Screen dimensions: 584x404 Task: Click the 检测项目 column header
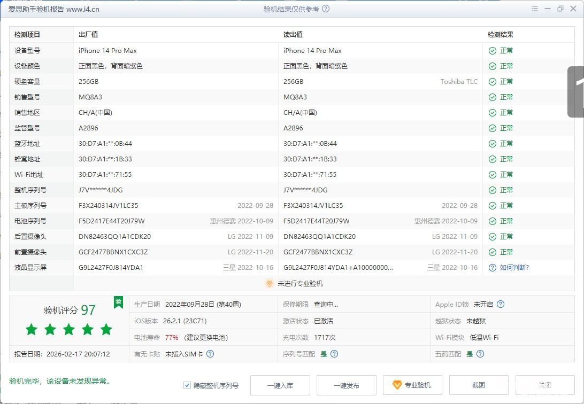click(x=27, y=35)
